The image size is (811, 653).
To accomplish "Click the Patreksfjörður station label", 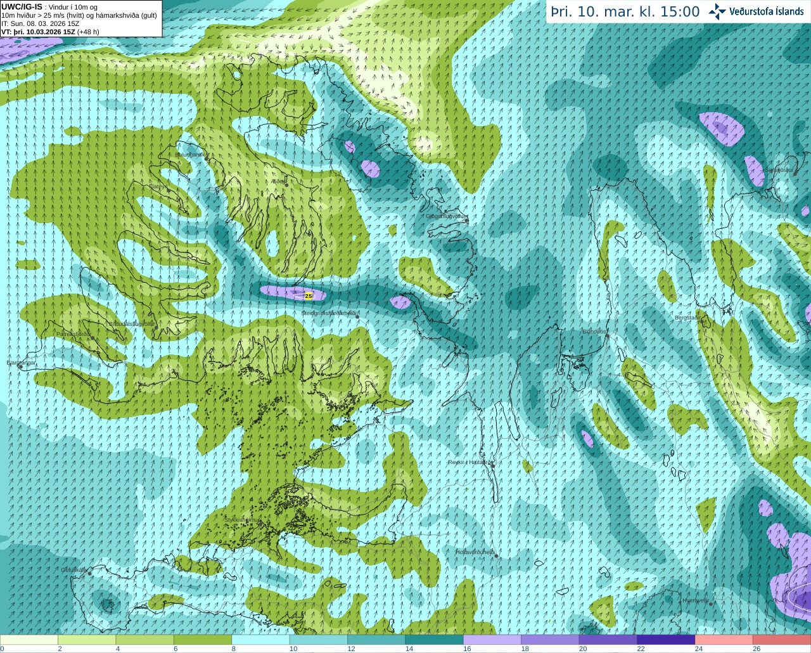I will click(73, 333).
